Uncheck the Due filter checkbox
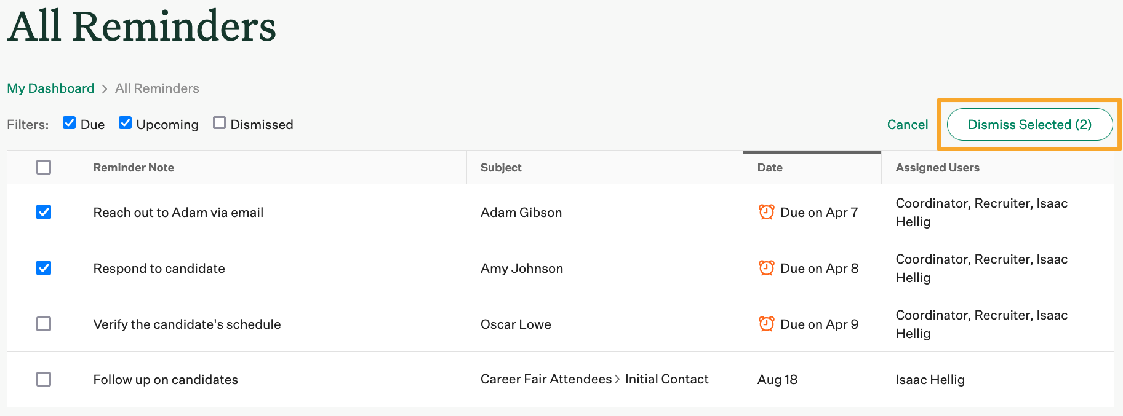 coord(70,123)
